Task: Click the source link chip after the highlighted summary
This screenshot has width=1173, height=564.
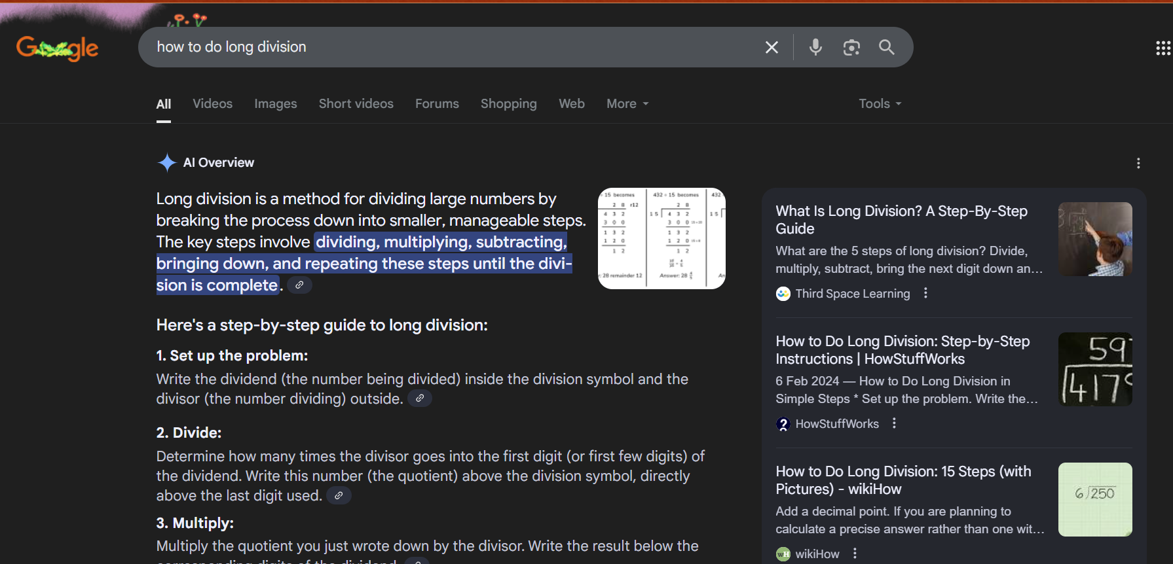Action: click(x=299, y=285)
